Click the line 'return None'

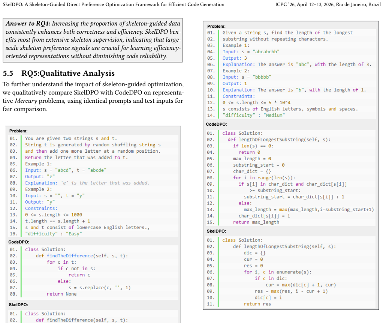[x=61, y=294]
